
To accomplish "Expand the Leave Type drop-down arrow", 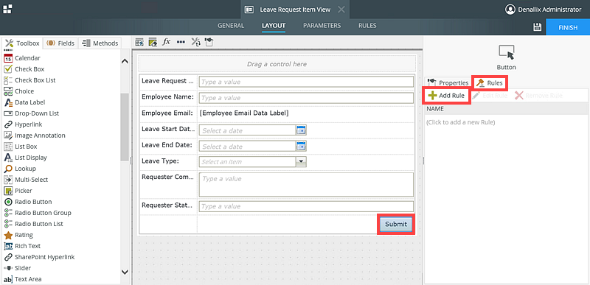I will (x=302, y=162).
